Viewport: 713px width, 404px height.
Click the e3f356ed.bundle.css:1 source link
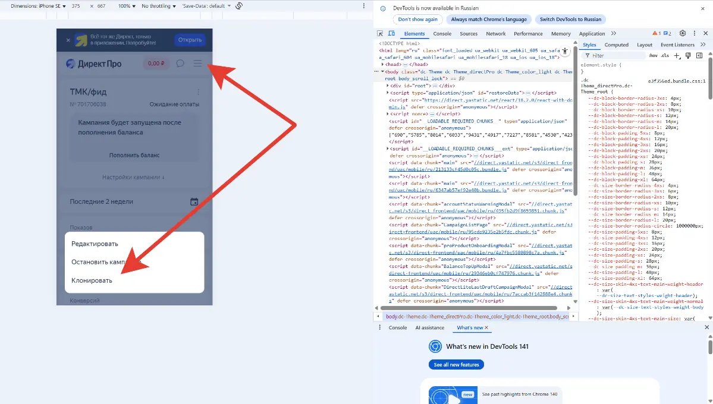[677, 81]
